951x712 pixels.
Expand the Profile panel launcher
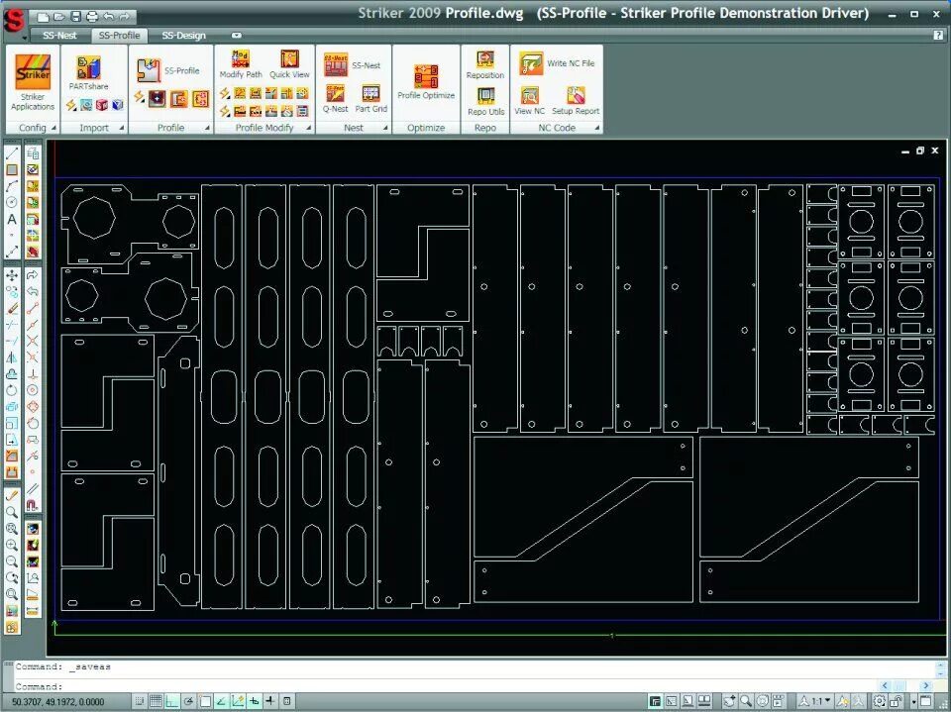click(207, 128)
